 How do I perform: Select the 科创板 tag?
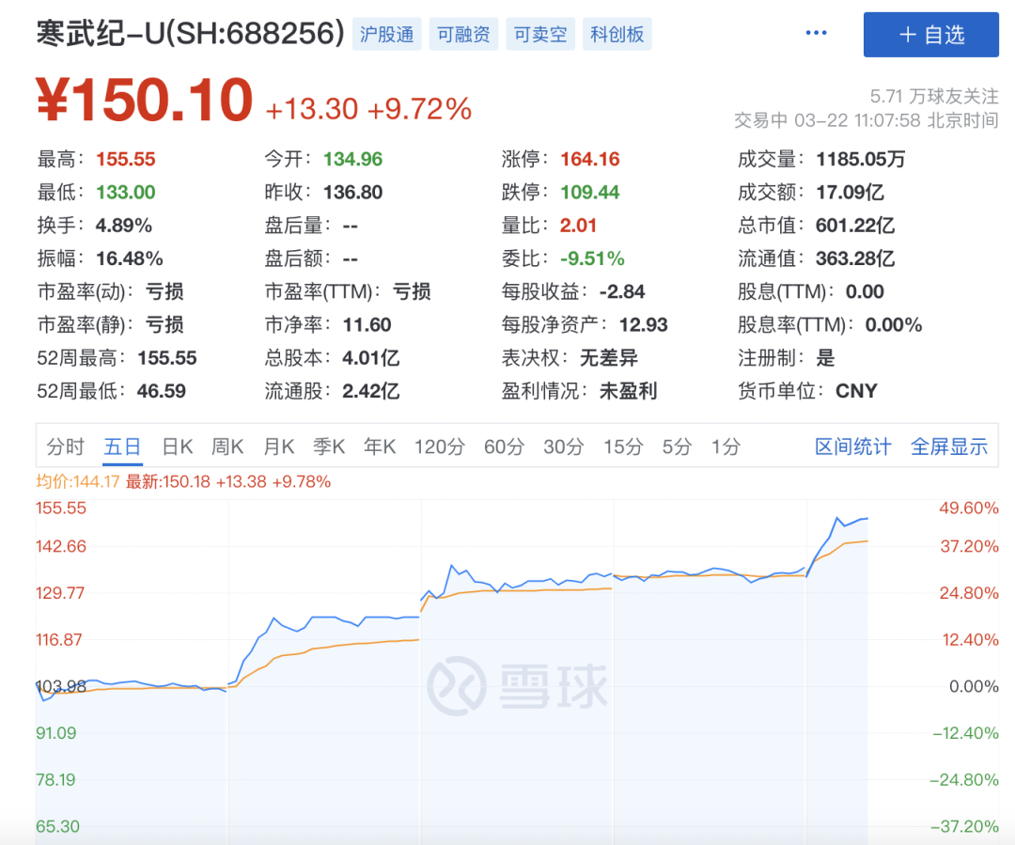(x=617, y=35)
